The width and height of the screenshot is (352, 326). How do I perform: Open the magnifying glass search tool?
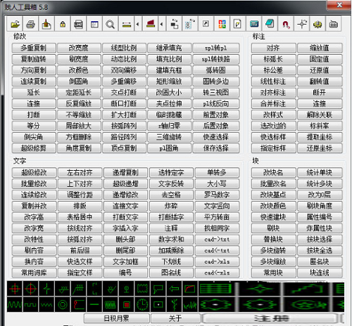[x=110, y=24]
